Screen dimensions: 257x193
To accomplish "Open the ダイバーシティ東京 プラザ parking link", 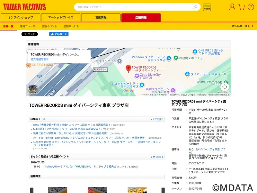I will [x=207, y=151].
